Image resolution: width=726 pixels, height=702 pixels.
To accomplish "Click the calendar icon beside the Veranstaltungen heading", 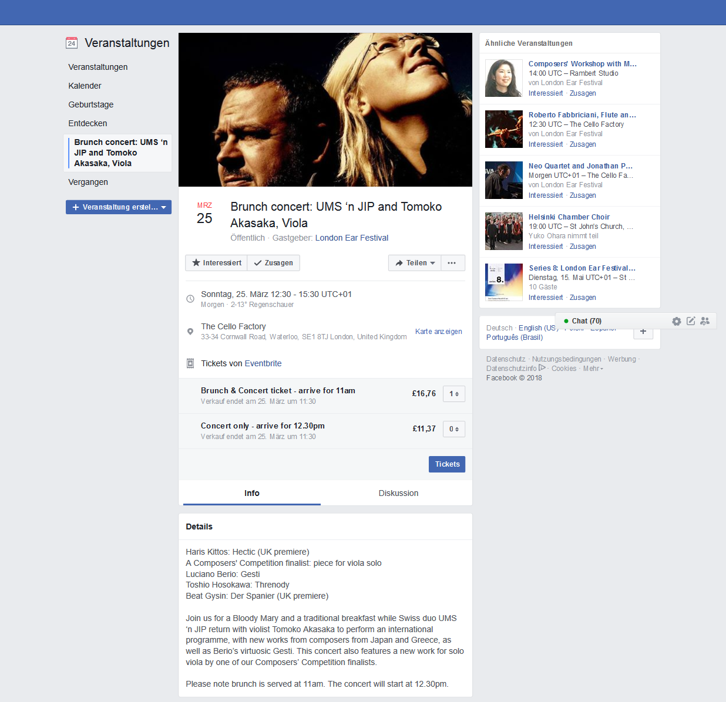I will pyautogui.click(x=72, y=43).
